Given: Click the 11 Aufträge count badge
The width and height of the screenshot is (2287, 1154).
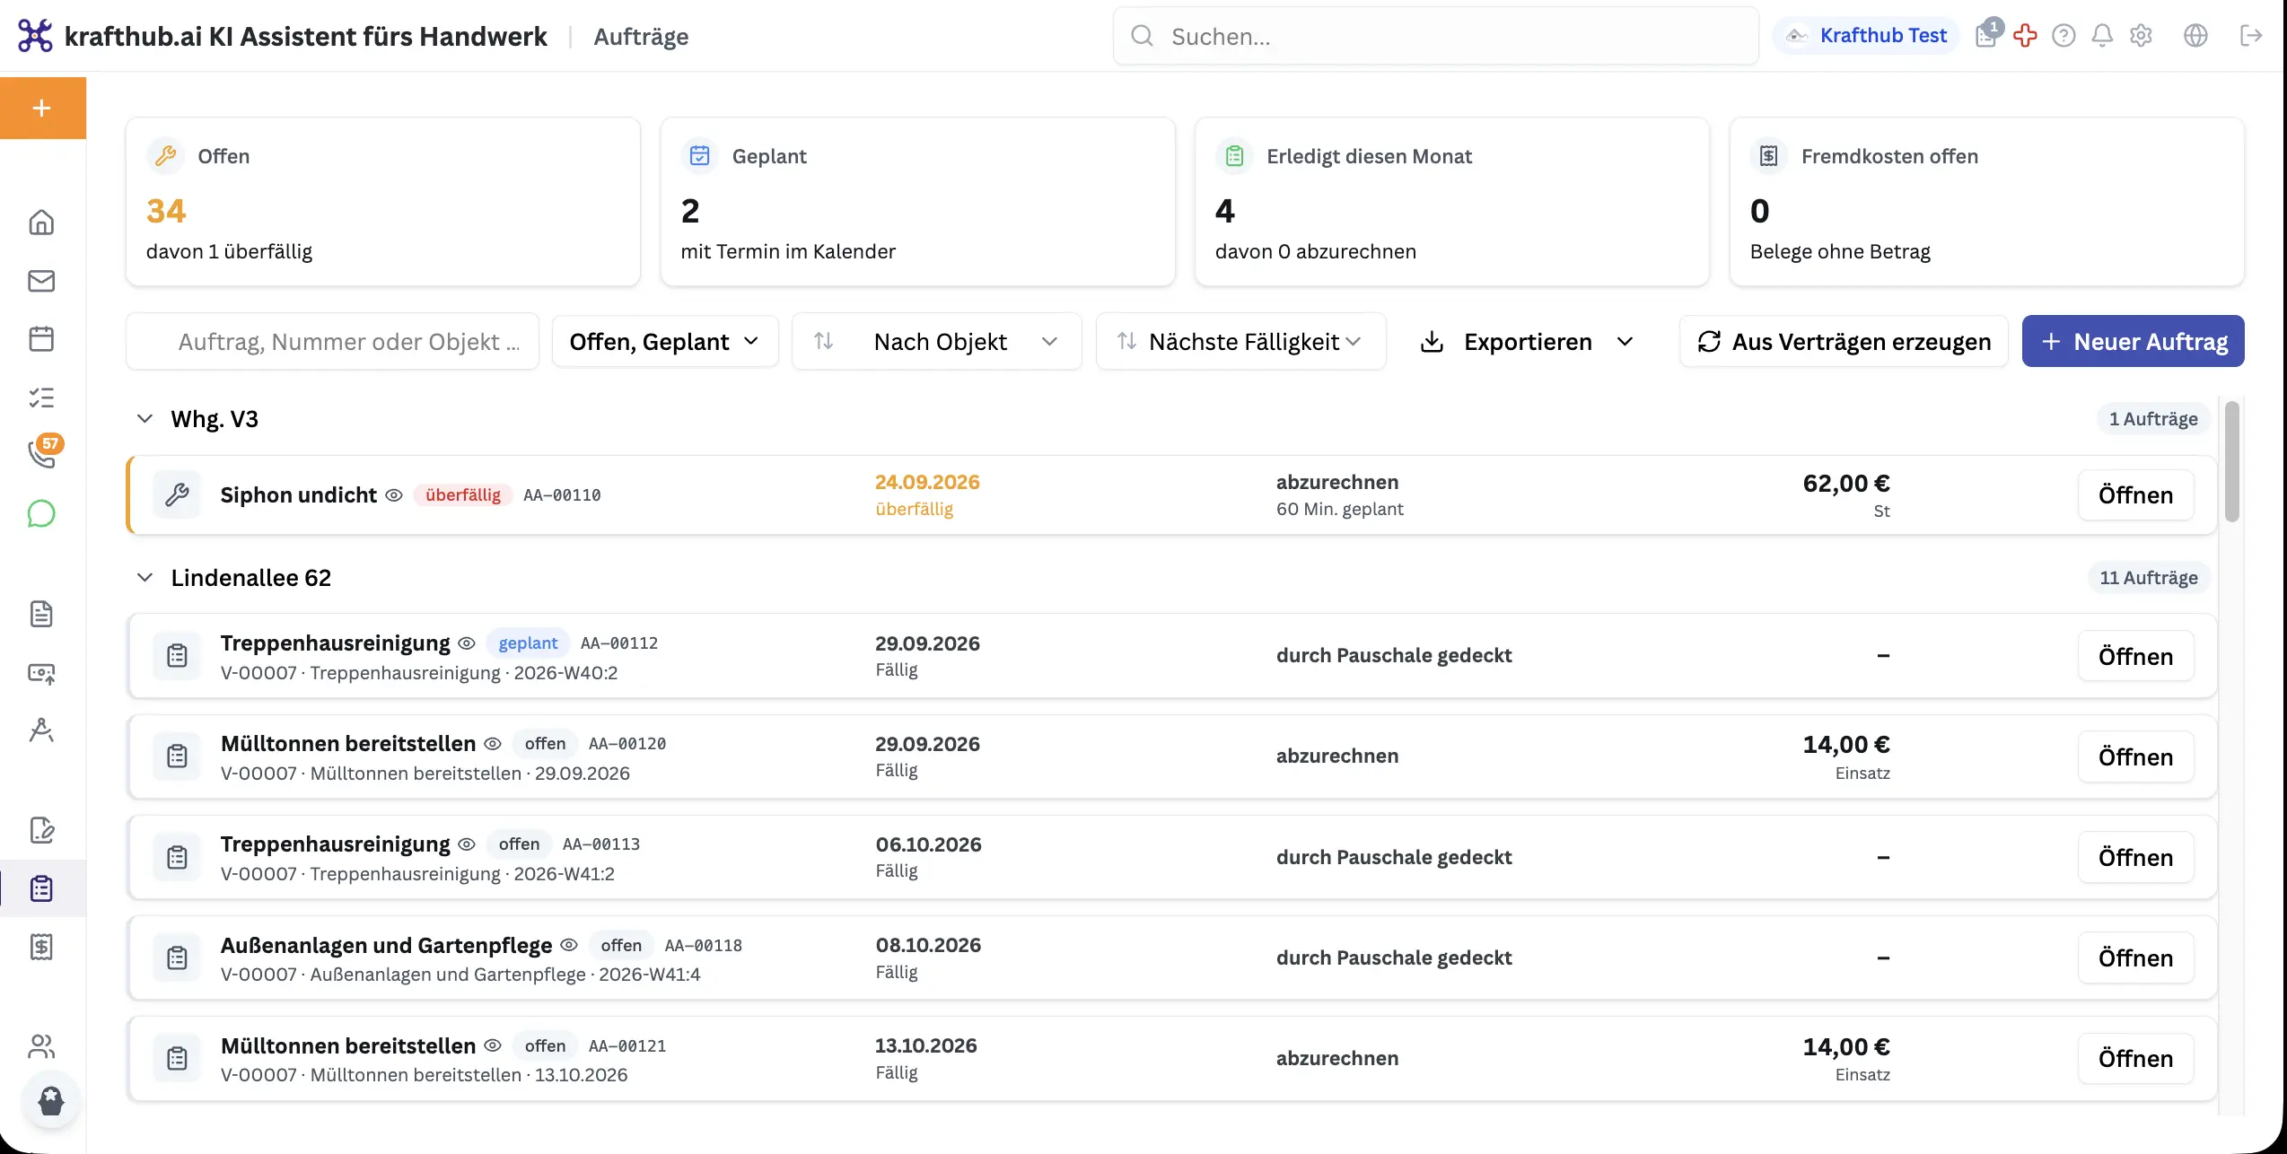Looking at the screenshot, I should (x=2148, y=578).
